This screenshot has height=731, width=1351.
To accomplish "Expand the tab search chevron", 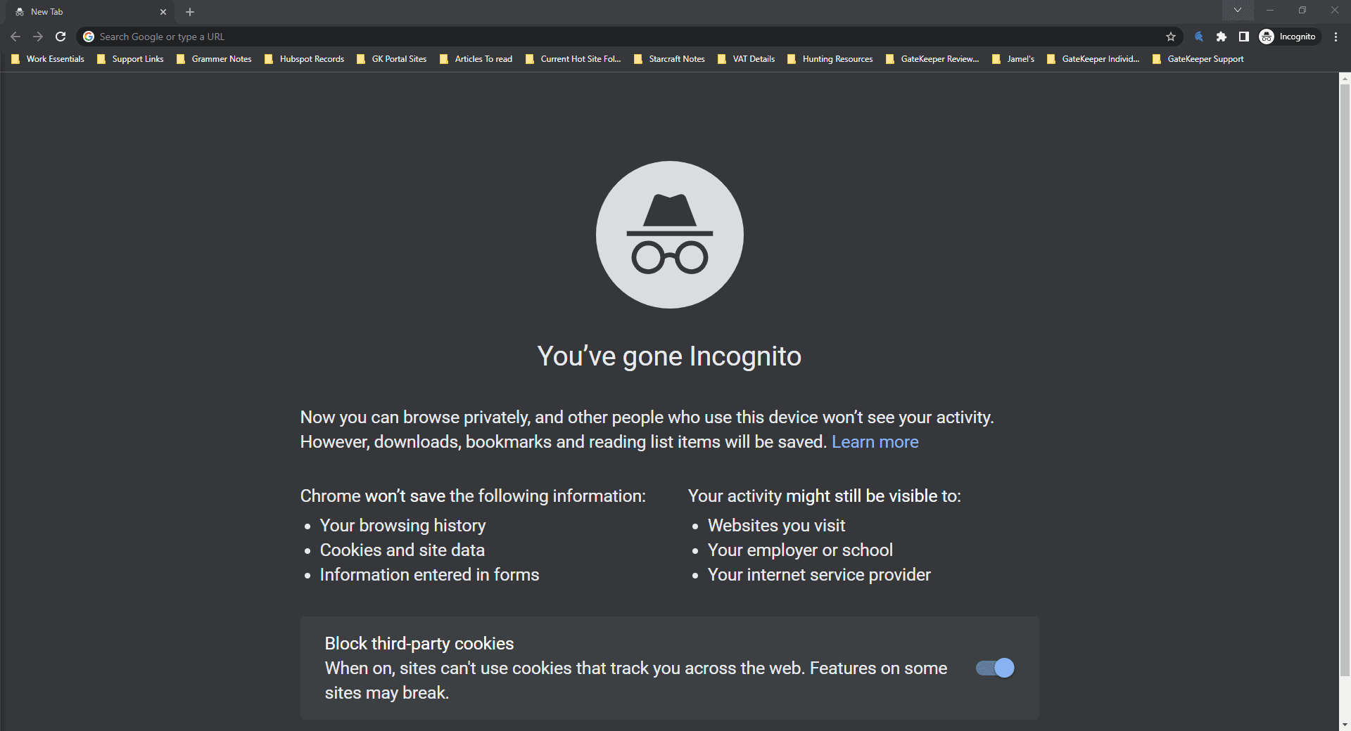I will click(1237, 11).
